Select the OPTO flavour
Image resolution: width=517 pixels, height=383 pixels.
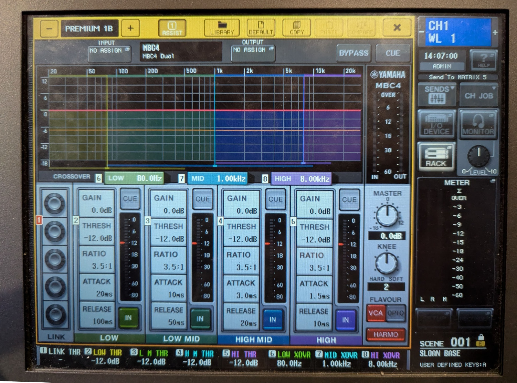tap(396, 313)
